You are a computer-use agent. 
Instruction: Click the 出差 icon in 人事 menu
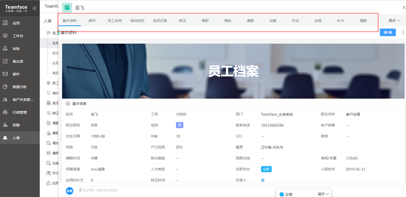point(48,163)
